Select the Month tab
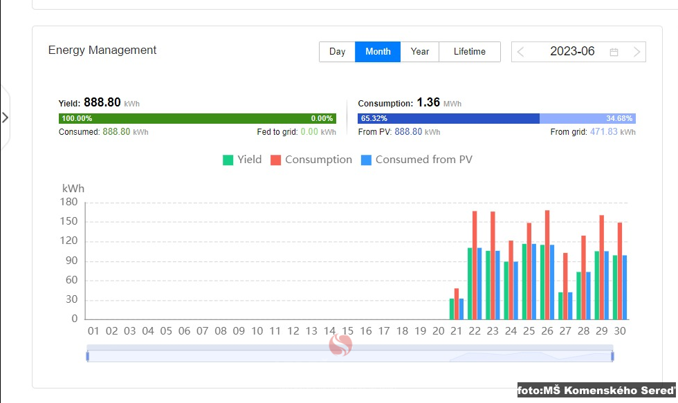678x403 pixels. click(378, 52)
